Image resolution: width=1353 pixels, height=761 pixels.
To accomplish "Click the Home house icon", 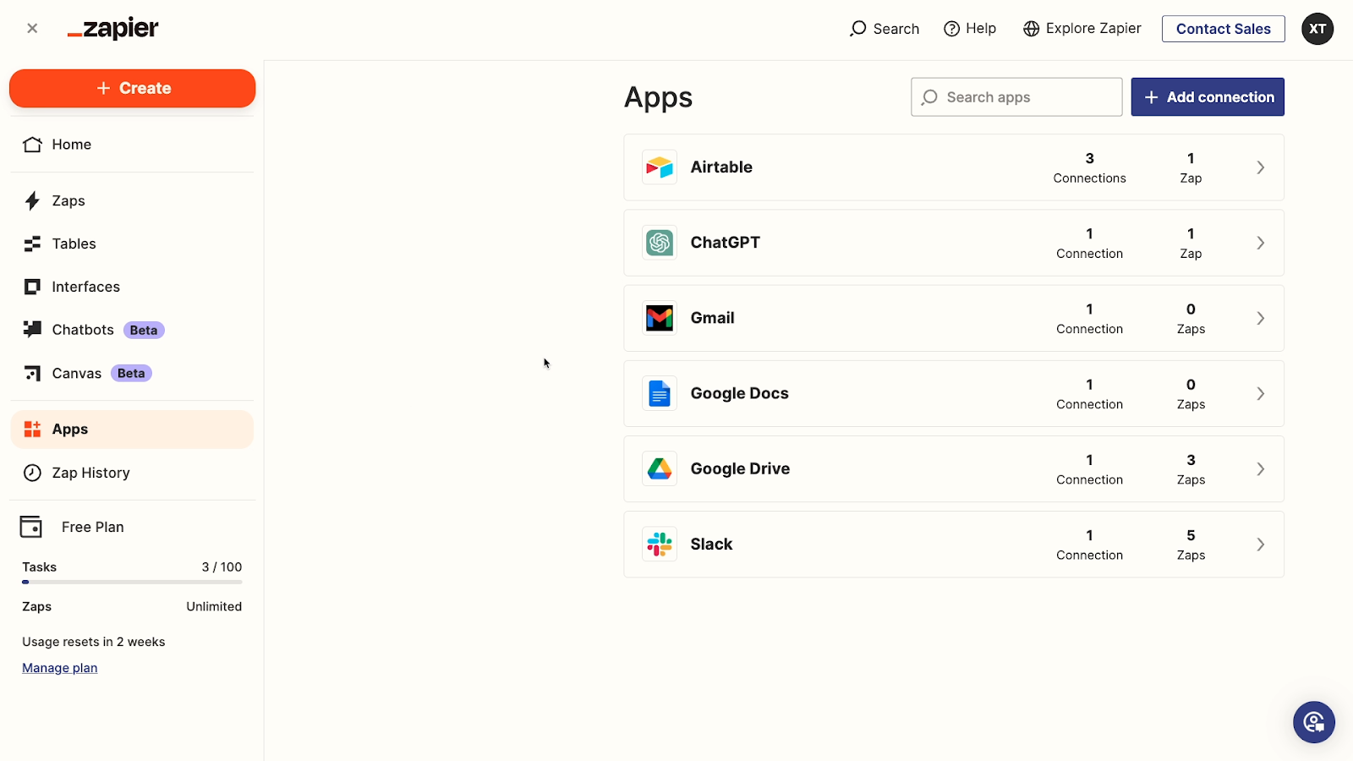I will 32,145.
